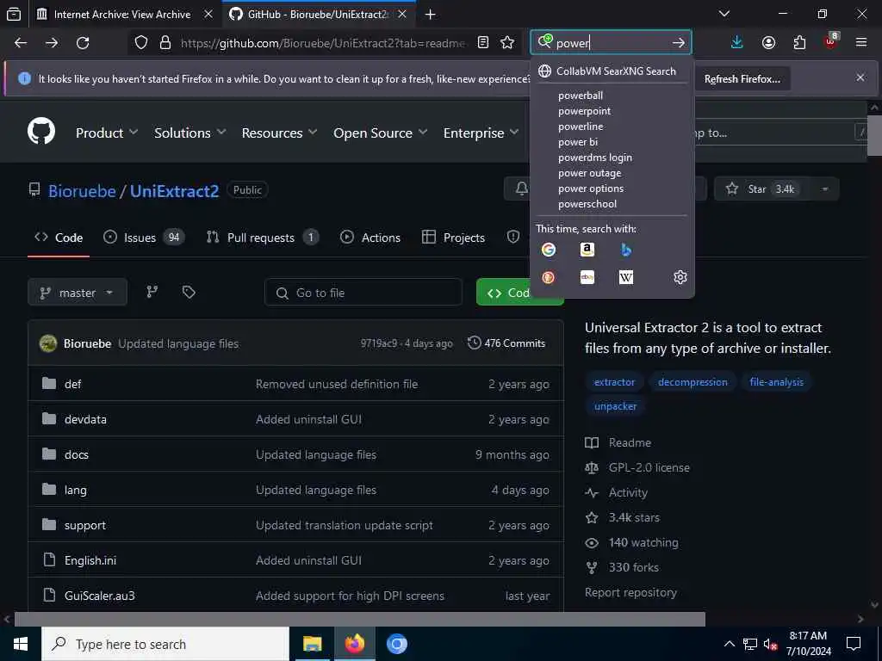Select the GitHub Bioruebe/UniExtract2 browser tab
The height and width of the screenshot is (661, 882).
point(318,14)
